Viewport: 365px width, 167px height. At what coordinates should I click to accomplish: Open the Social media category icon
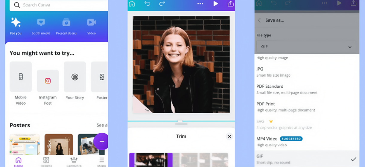tap(41, 22)
